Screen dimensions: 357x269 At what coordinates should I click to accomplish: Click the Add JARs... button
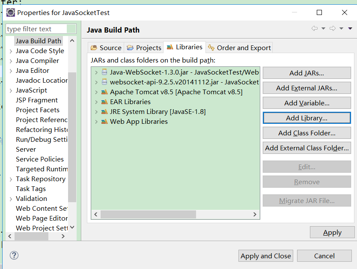(x=306, y=73)
